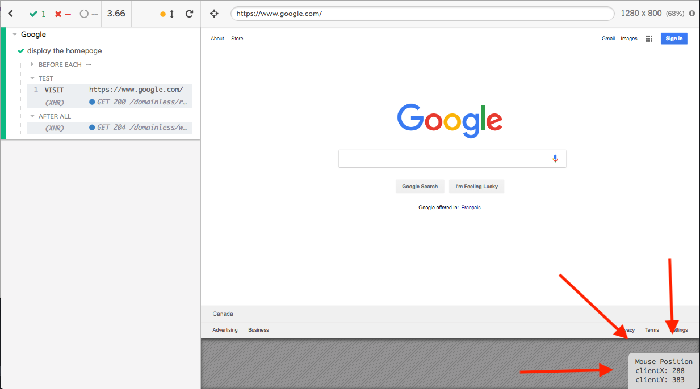Toggle auto-scrolling arrow icon

(171, 14)
